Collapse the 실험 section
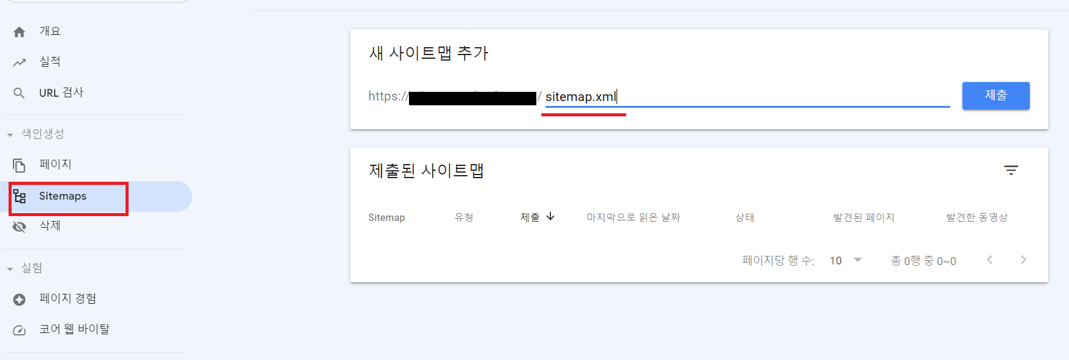Image resolution: width=1069 pixels, height=360 pixels. click(x=9, y=268)
